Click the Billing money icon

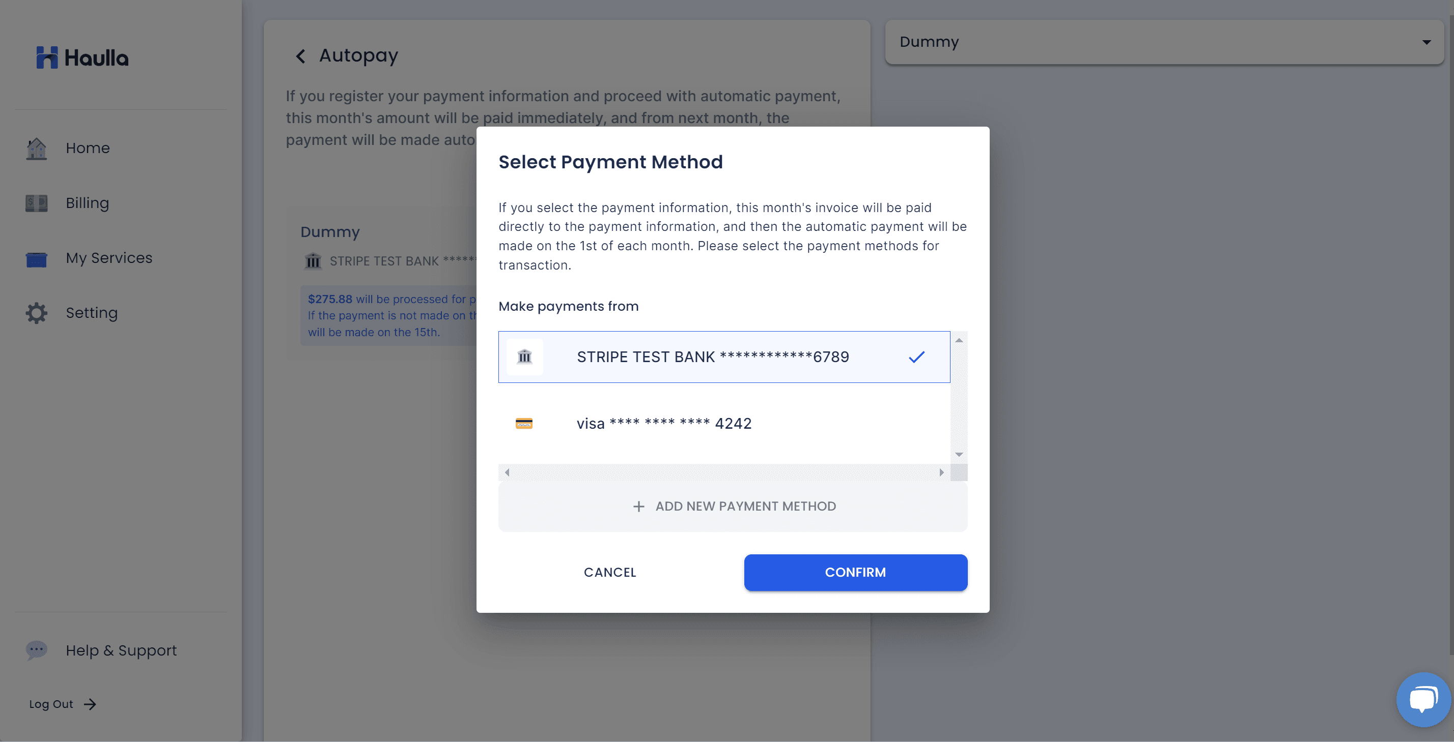37,203
